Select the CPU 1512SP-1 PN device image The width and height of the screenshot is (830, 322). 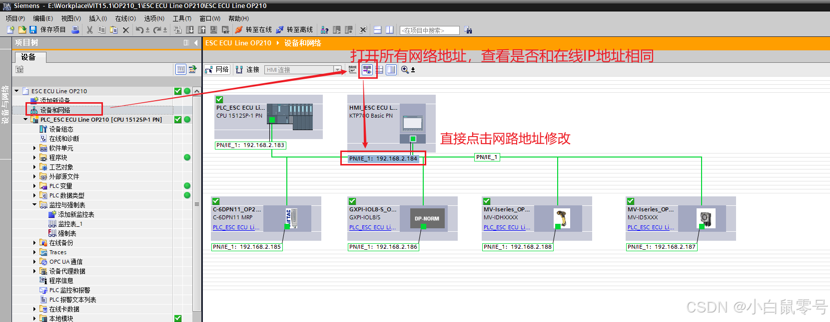pos(290,116)
